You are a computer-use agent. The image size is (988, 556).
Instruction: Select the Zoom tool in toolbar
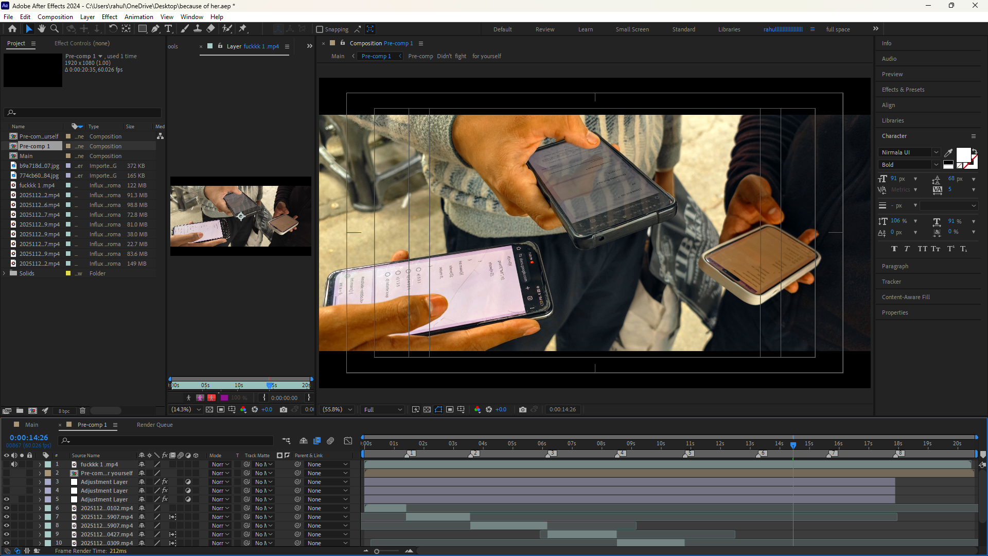[55, 29]
